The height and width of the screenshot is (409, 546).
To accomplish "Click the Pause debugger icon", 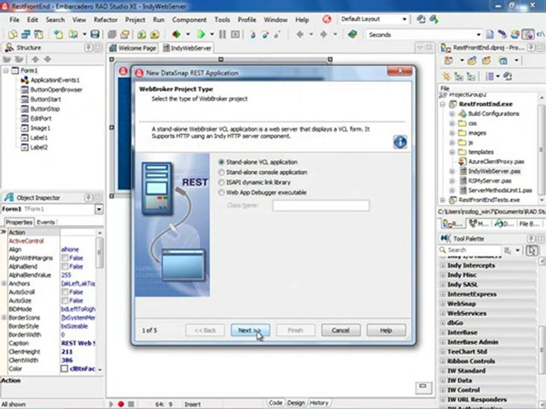I will pyautogui.click(x=222, y=34).
